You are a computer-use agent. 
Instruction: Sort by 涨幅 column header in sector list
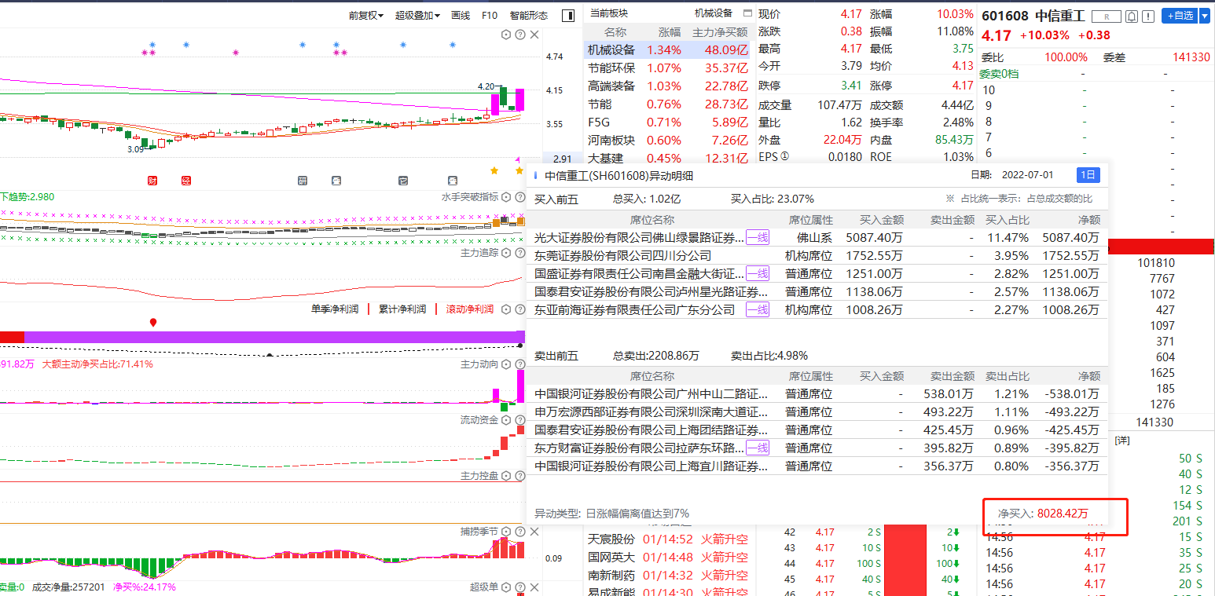click(x=670, y=32)
